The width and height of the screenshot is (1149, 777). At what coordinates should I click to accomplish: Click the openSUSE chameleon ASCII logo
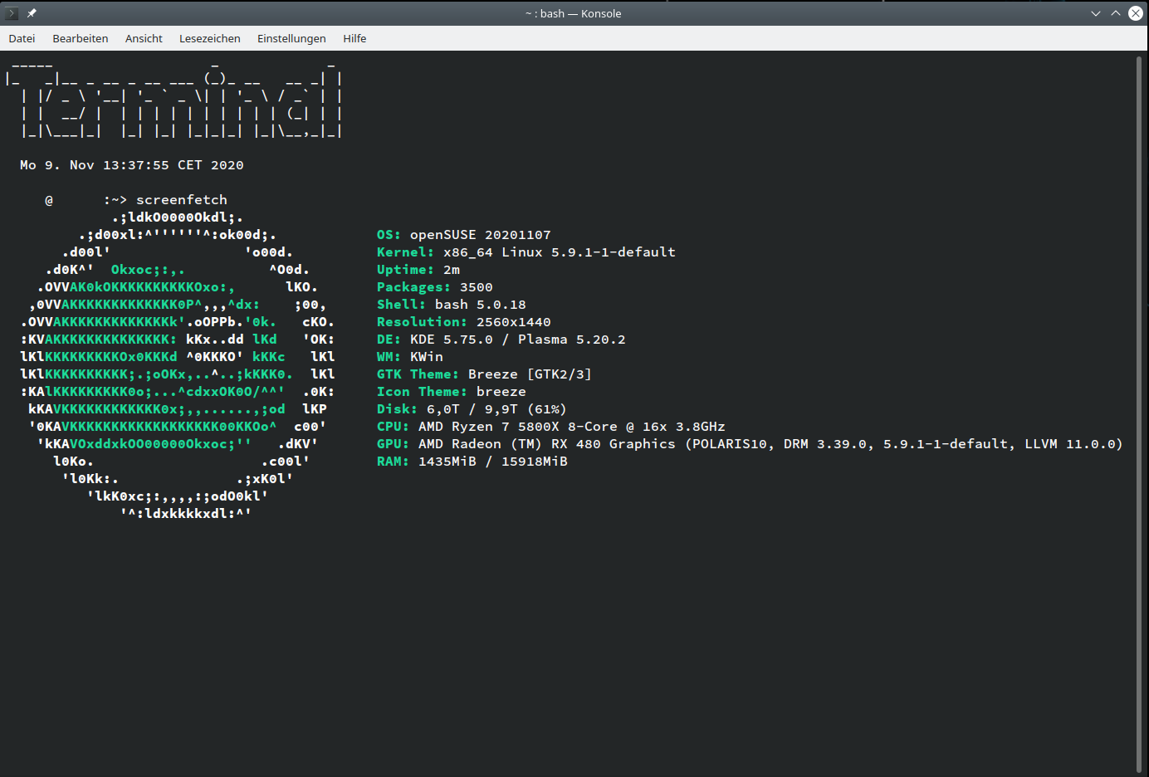coord(178,365)
